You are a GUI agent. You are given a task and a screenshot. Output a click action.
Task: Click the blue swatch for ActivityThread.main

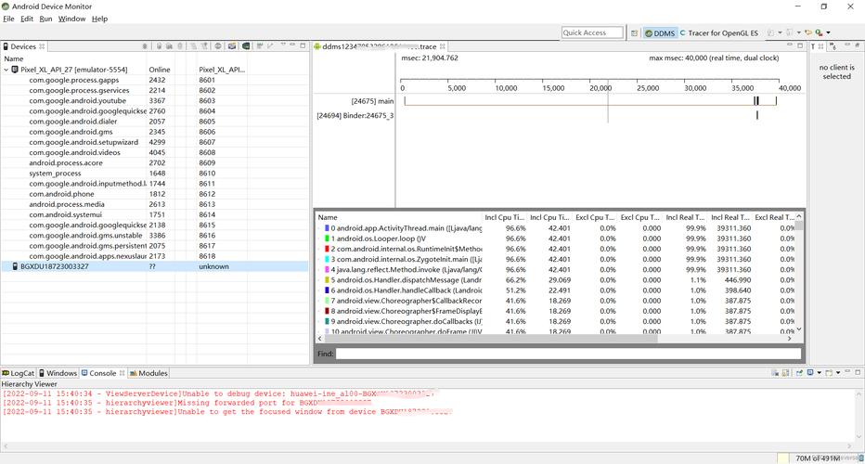pyautogui.click(x=327, y=228)
